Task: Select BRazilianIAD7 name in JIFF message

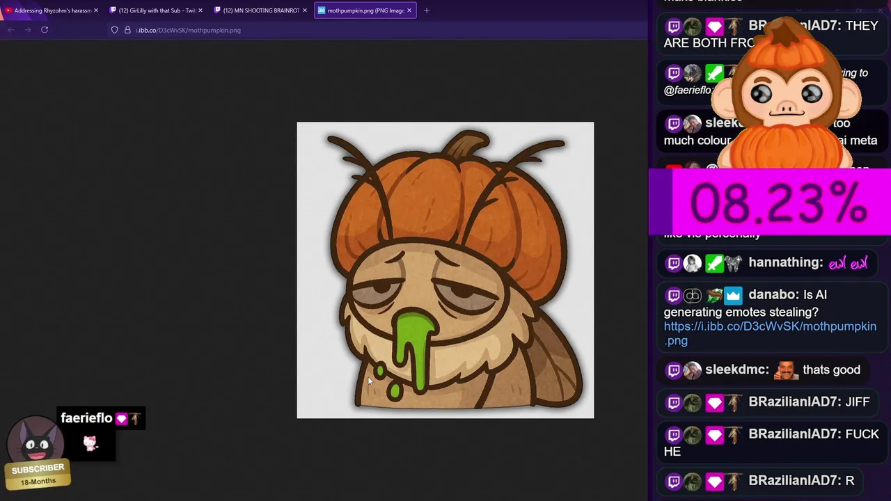Action: point(792,401)
